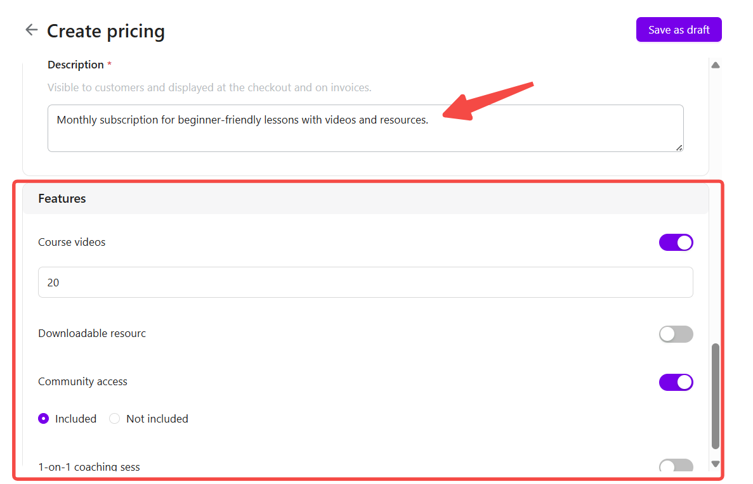
Task: Disable the Course videos toggle
Action: tap(676, 243)
